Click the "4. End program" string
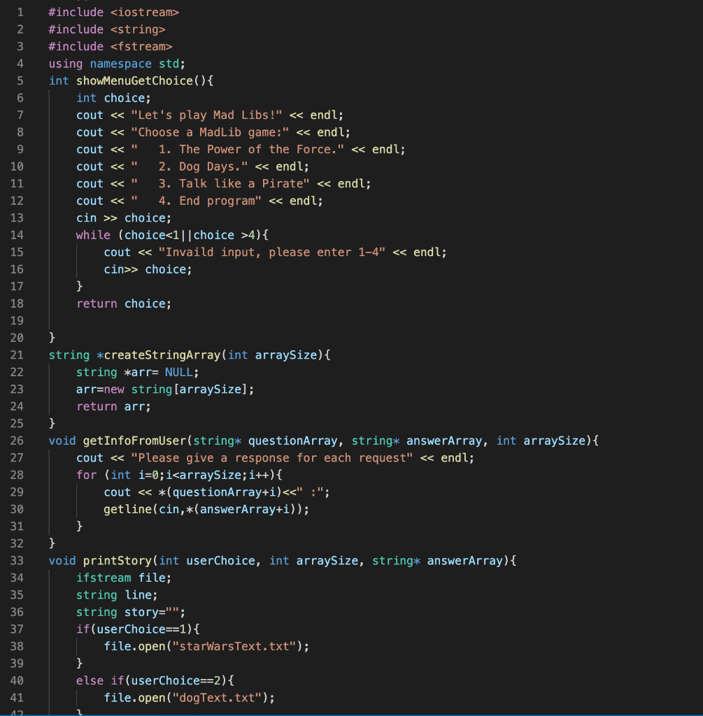 (x=197, y=201)
